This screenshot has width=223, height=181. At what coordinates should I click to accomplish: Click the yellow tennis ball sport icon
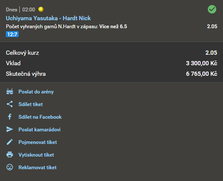click(x=41, y=9)
